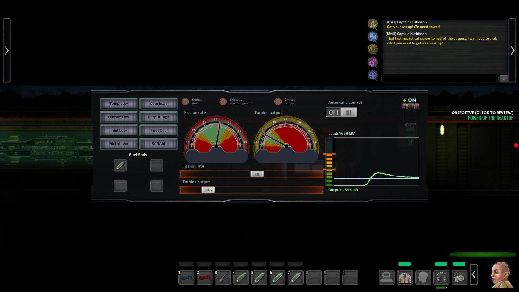Click the blue leak report icon
The height and width of the screenshot is (292, 519).
373,37
